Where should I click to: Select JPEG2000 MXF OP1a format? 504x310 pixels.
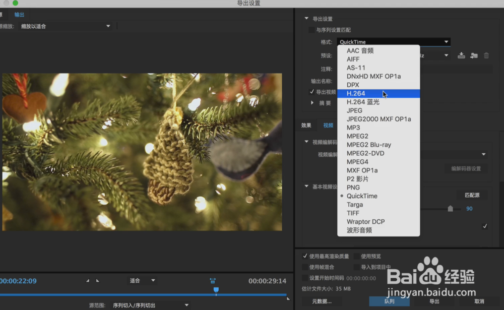coord(379,119)
